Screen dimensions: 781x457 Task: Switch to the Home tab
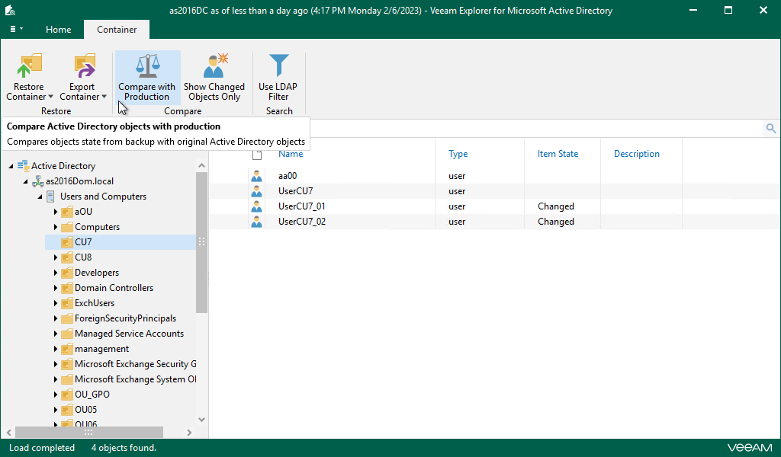58,30
